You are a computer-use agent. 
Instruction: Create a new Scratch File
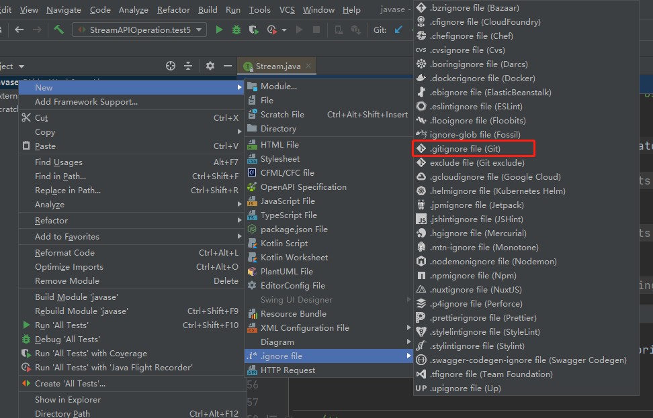coord(329,114)
